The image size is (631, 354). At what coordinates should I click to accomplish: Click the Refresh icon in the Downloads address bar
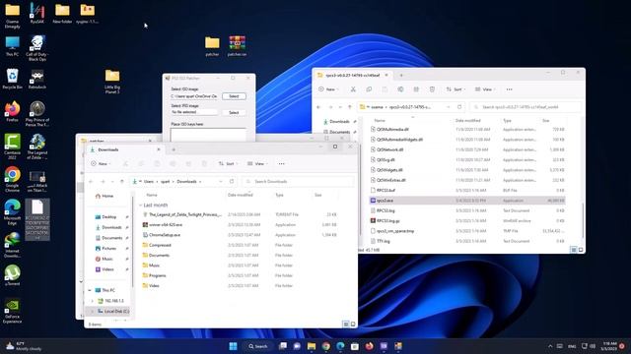click(x=232, y=181)
